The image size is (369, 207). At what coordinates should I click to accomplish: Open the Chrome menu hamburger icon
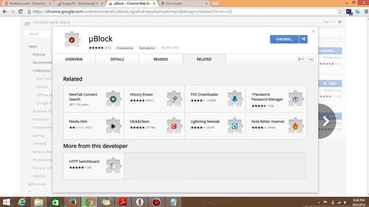point(366,11)
